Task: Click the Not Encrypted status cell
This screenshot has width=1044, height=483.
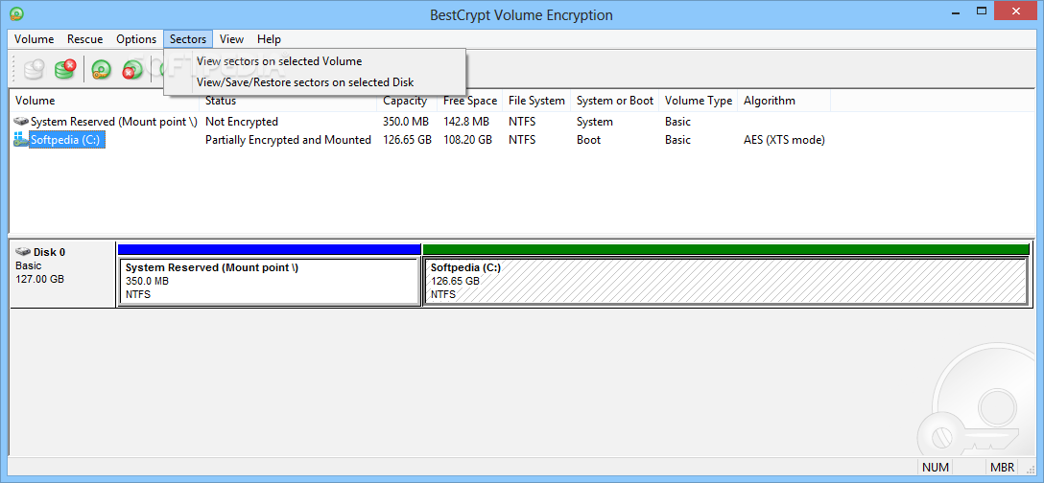Action: point(242,122)
